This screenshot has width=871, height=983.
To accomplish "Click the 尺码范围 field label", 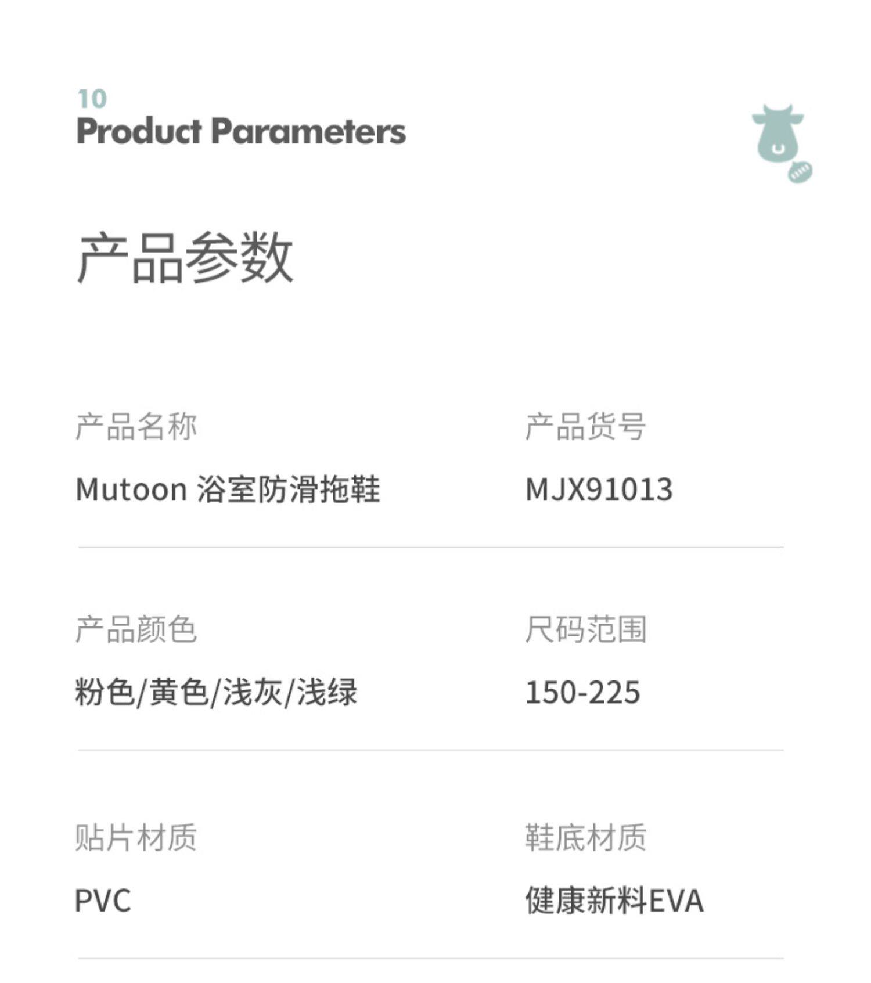I will coord(585,629).
